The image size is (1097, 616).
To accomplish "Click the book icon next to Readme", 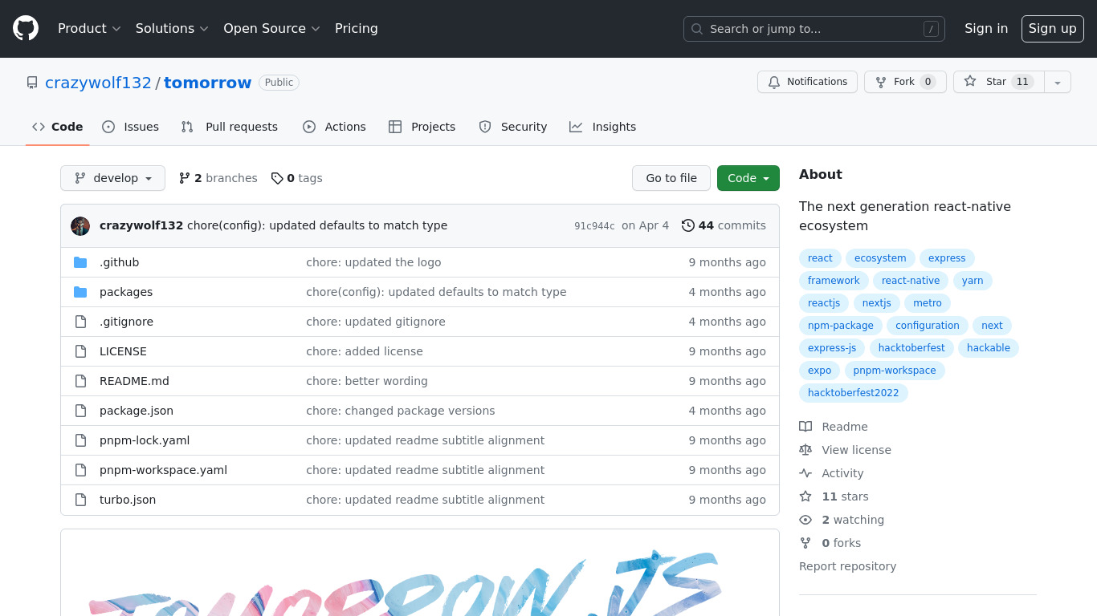I will tap(805, 427).
